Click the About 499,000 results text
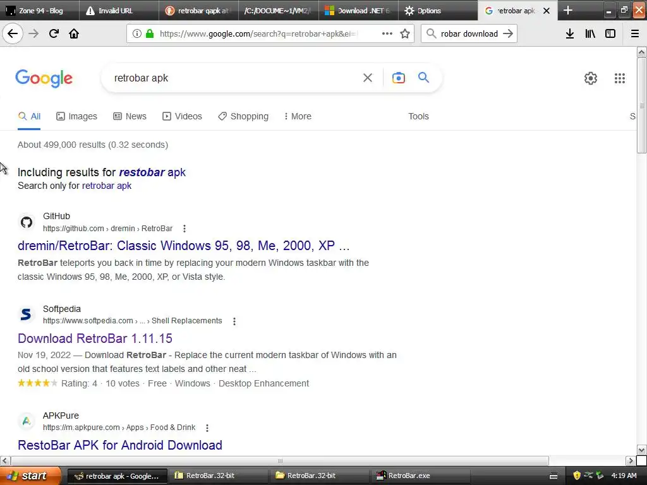 [93, 145]
